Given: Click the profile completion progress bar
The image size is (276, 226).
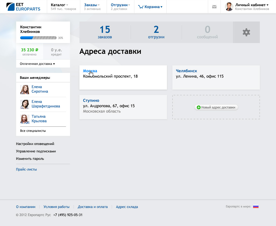Looking at the screenshot, I should [x=38, y=38].
